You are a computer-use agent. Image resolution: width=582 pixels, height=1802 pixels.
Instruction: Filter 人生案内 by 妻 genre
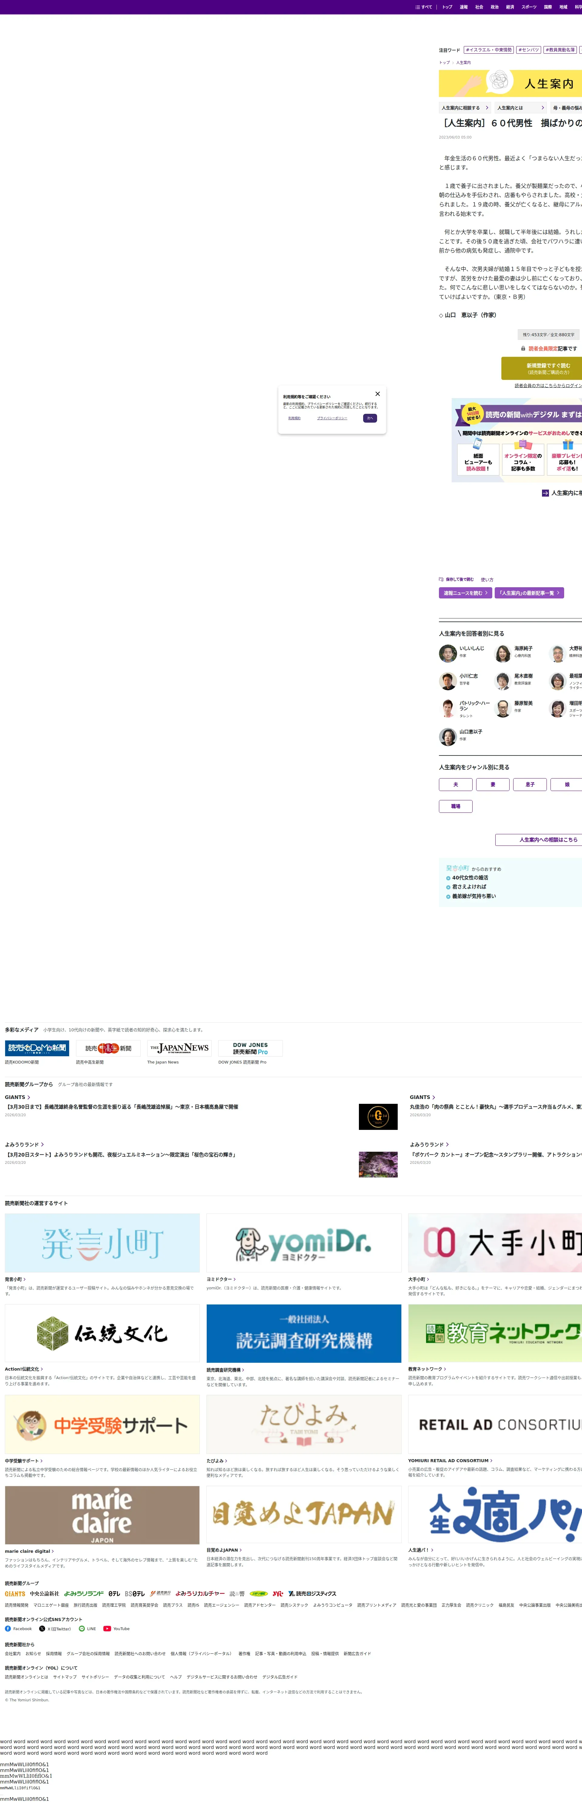click(493, 785)
